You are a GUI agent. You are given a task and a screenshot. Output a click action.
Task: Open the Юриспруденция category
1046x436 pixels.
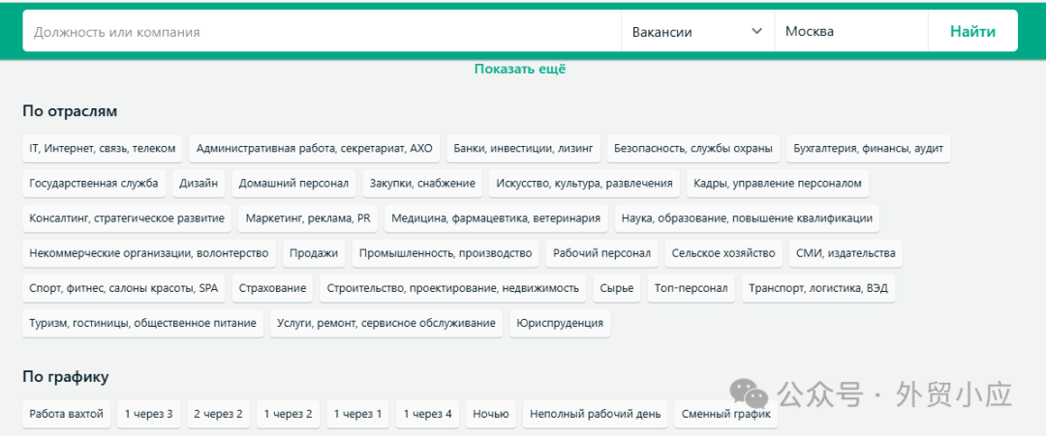(560, 323)
